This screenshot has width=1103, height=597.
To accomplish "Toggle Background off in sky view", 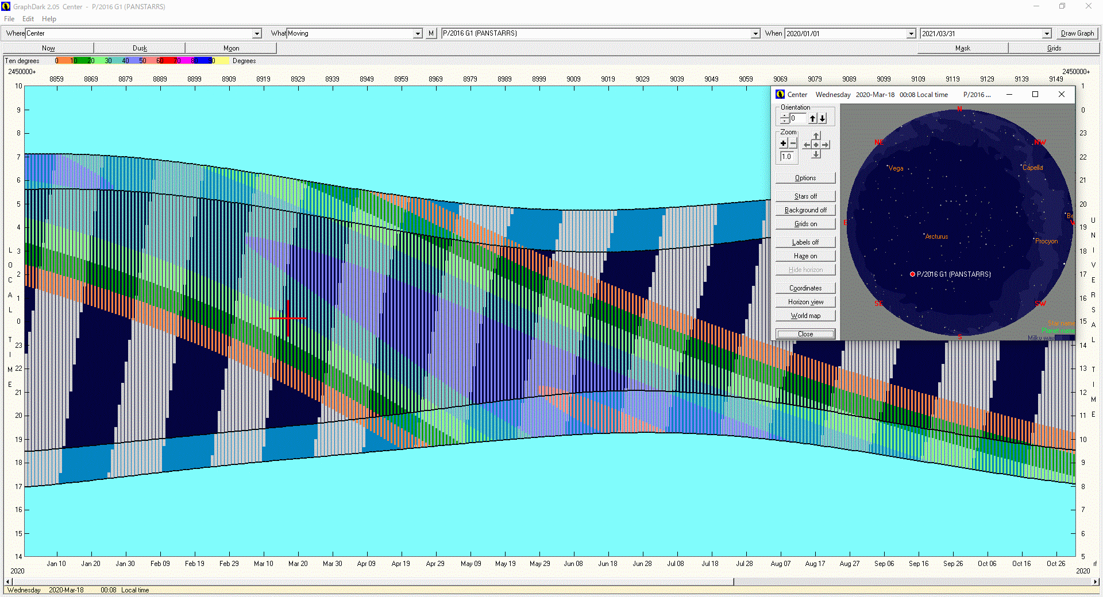I will pos(805,210).
